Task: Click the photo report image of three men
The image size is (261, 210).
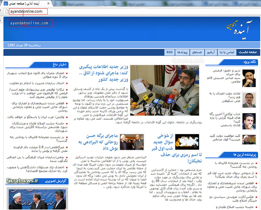Action: [37, 199]
